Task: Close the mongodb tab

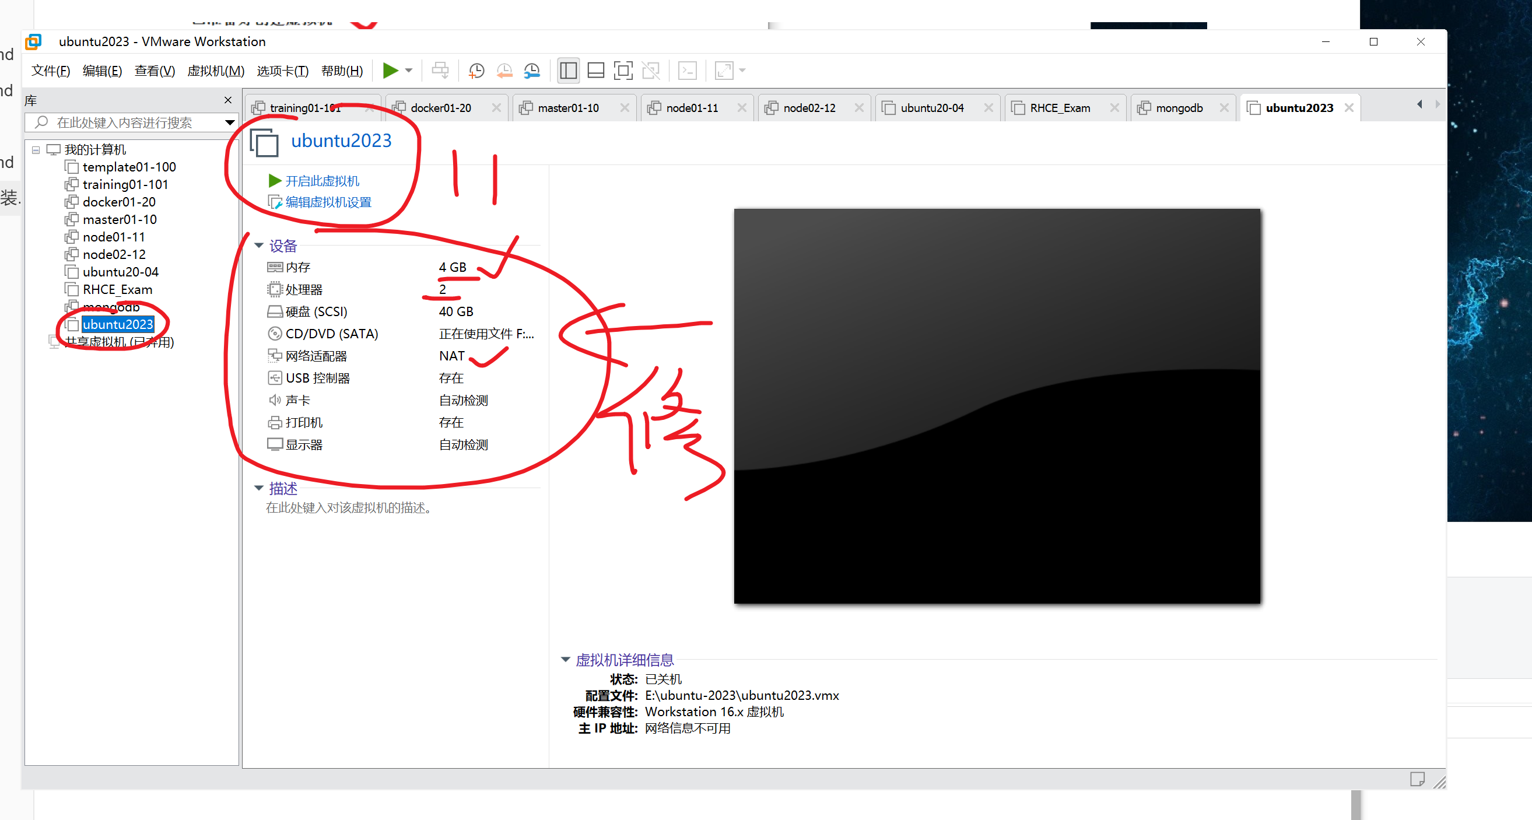Action: [1224, 108]
